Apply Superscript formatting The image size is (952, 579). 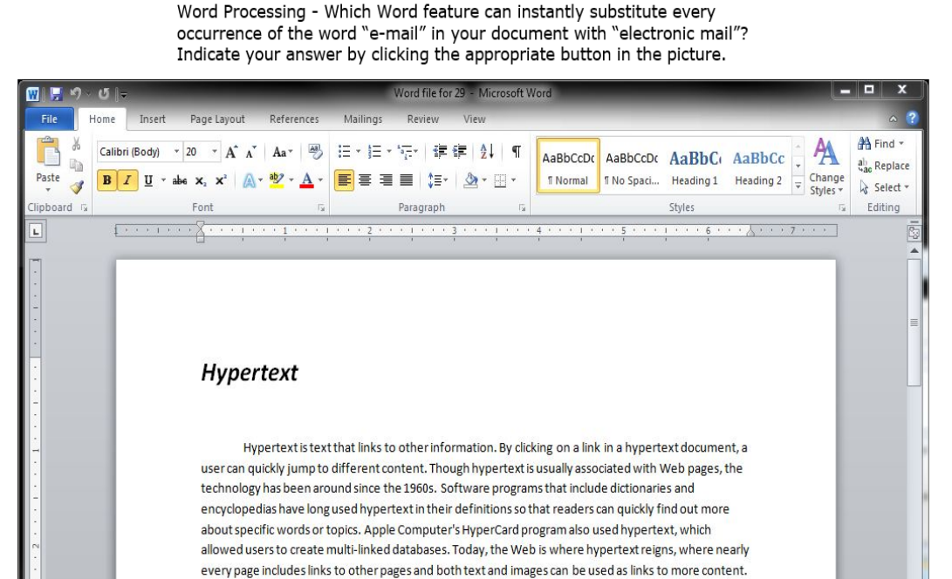click(x=221, y=181)
